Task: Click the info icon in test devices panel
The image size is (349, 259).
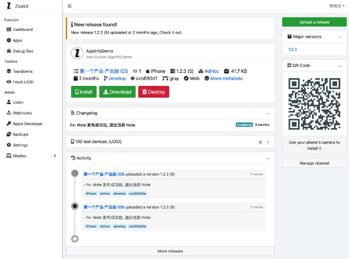Action: point(260,142)
